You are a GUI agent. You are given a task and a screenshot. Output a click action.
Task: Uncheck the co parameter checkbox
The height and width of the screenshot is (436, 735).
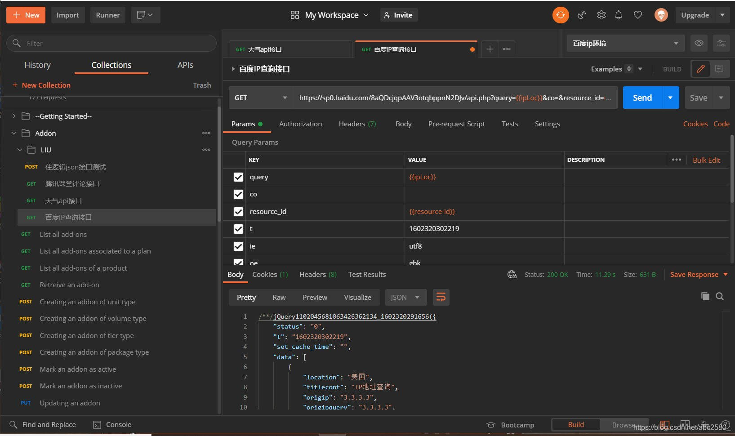[x=238, y=194]
